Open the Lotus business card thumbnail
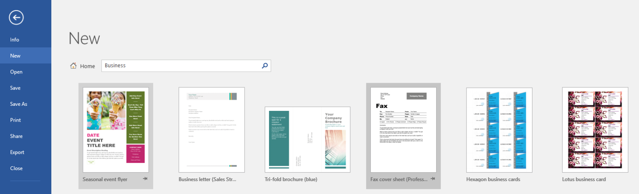This screenshot has height=194, width=639. (595, 130)
